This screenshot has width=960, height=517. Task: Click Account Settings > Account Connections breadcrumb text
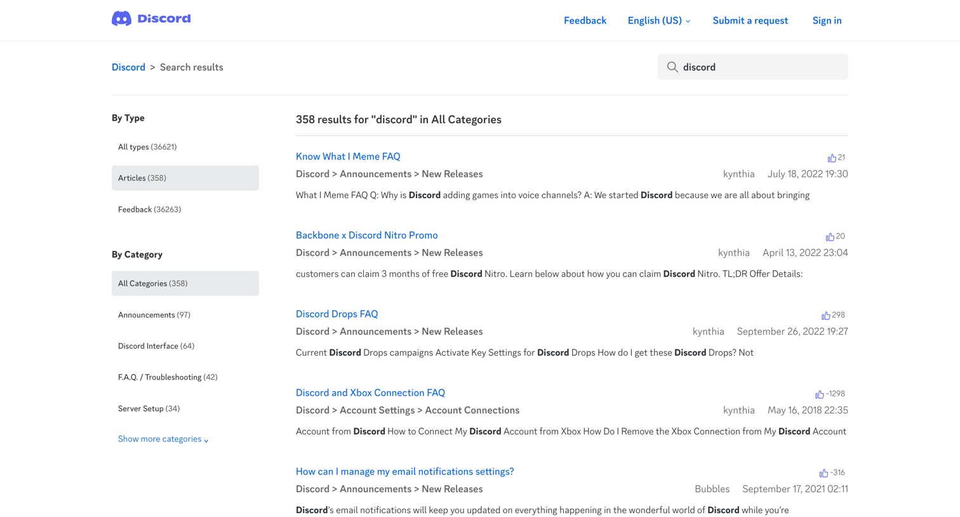[x=429, y=410]
